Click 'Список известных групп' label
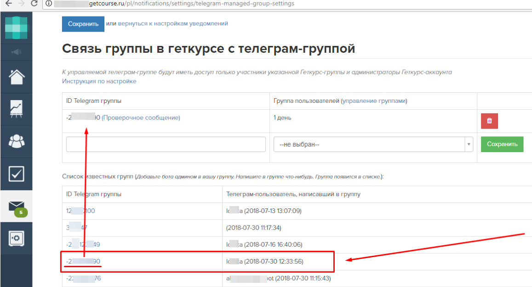Viewport: 532px width, 287px height. 98,176
